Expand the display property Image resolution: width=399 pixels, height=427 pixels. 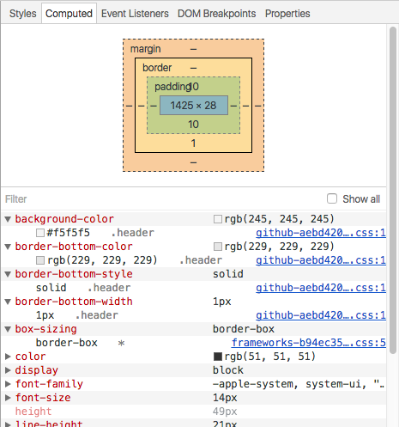(x=8, y=370)
